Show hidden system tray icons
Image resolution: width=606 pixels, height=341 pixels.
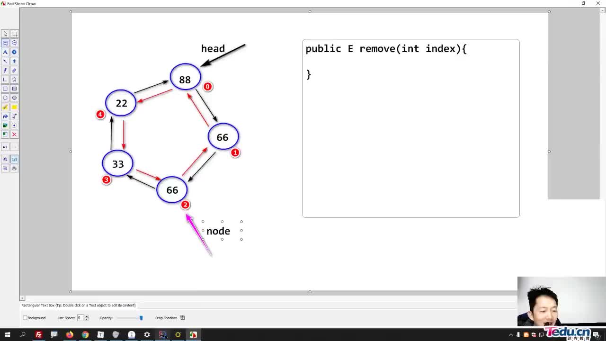[x=510, y=335]
